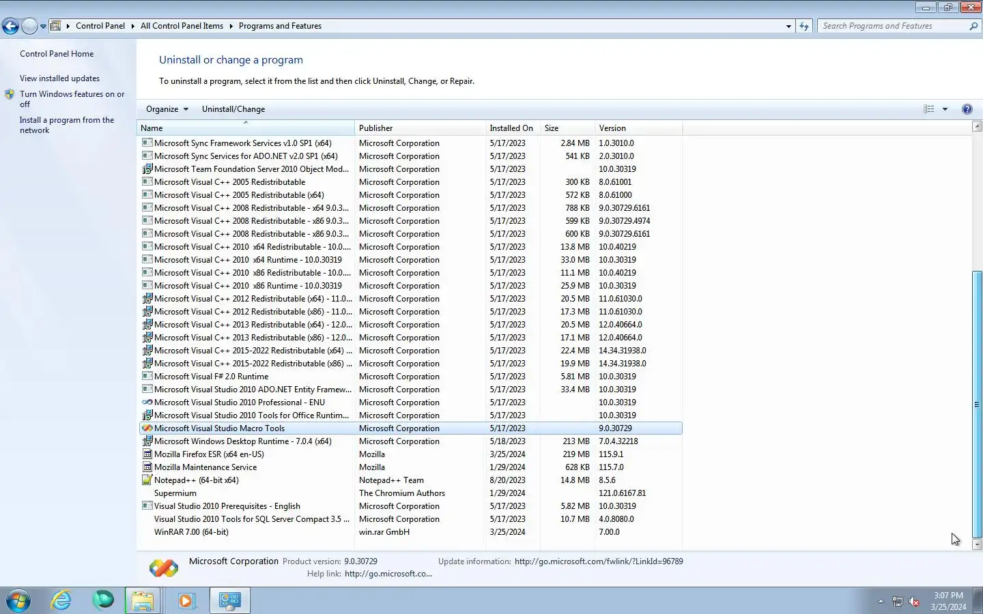Sort list by Name column header

[246, 128]
